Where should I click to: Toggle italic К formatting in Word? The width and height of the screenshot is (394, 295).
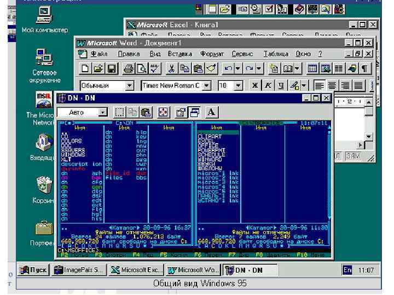[x=268, y=86]
